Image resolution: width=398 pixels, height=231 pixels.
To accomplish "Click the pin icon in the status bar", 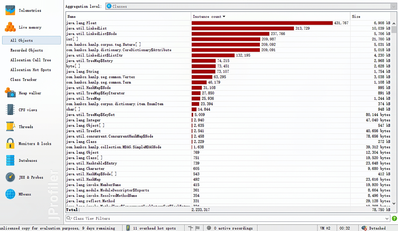I will click(190, 228).
